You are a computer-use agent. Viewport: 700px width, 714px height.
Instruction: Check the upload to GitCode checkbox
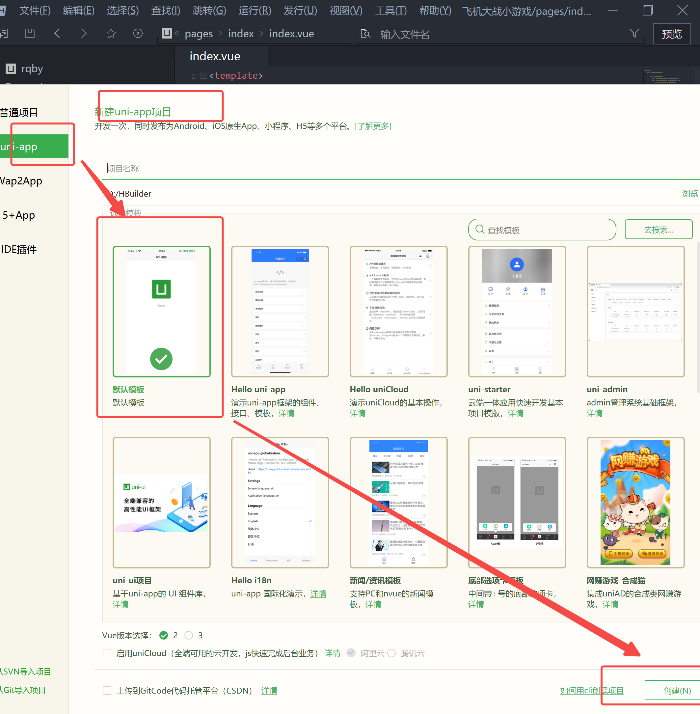point(107,691)
